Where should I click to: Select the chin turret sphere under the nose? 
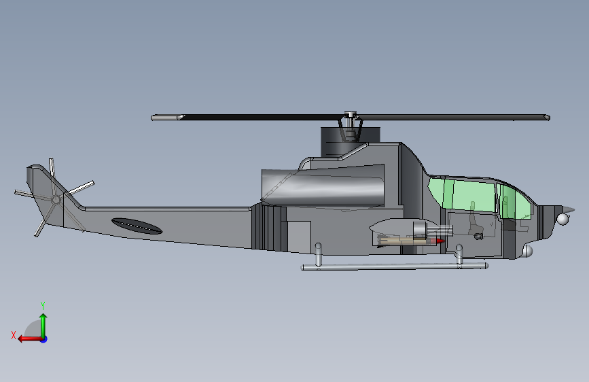pyautogui.click(x=527, y=251)
